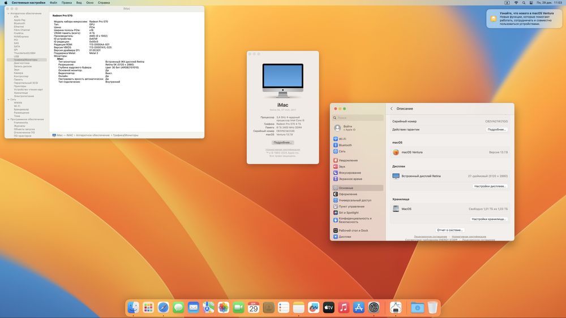Screen dimensions: 566x318
Task: Open System Settings gear in the Dock
Action: pos(374,308)
